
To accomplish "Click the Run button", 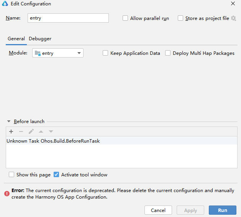I will [223, 210].
